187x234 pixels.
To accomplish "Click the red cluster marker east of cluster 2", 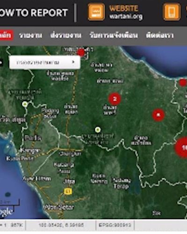I will 158,115.
